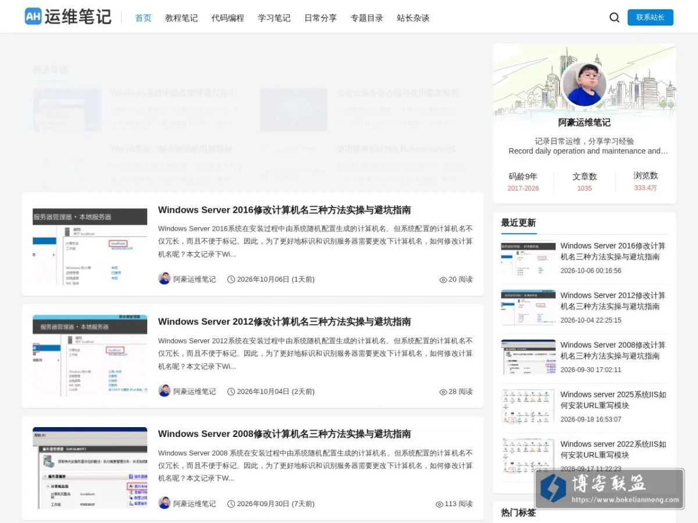Click the 浏览数 333.4万 stat
Screen dimensions: 698x523
click(x=646, y=181)
